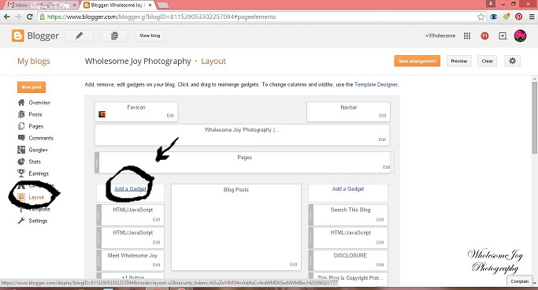Click the Comments bubble icon
Viewport: 538px width, 290px height.
point(21,138)
